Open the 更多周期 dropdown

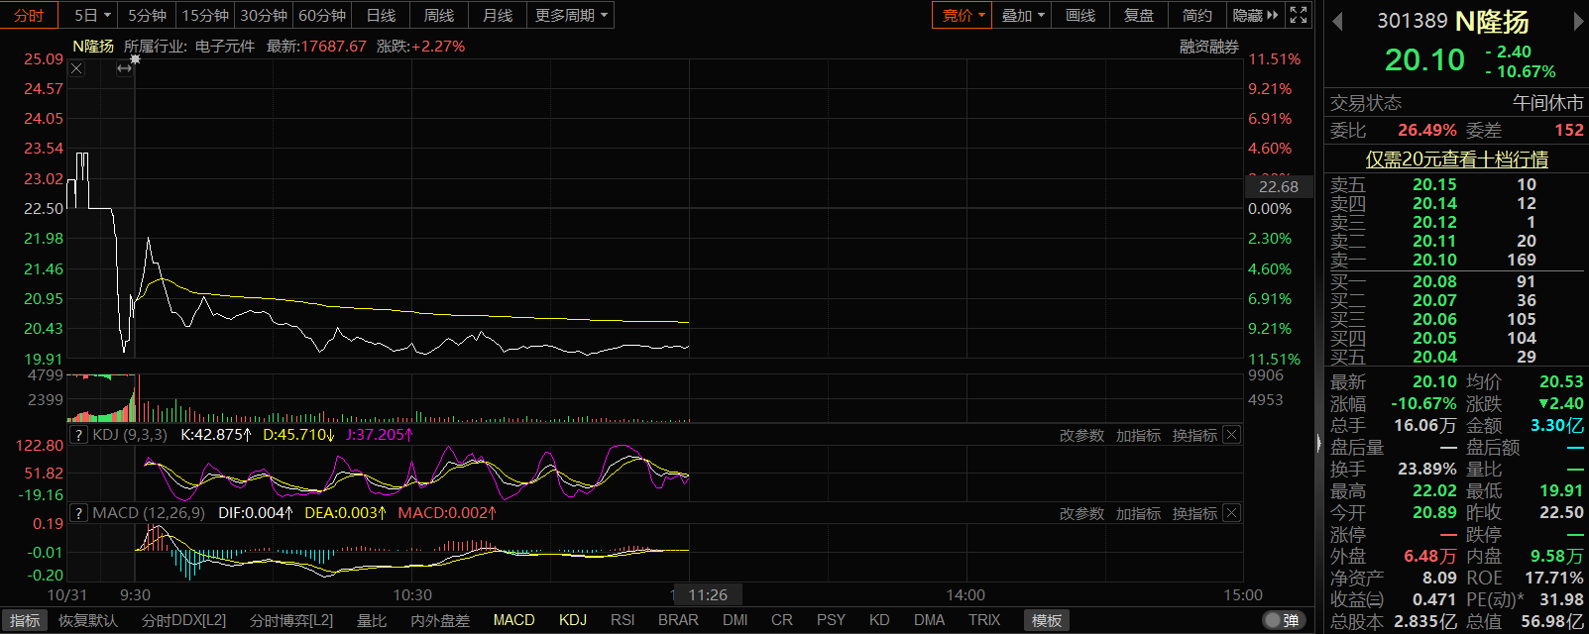click(571, 15)
